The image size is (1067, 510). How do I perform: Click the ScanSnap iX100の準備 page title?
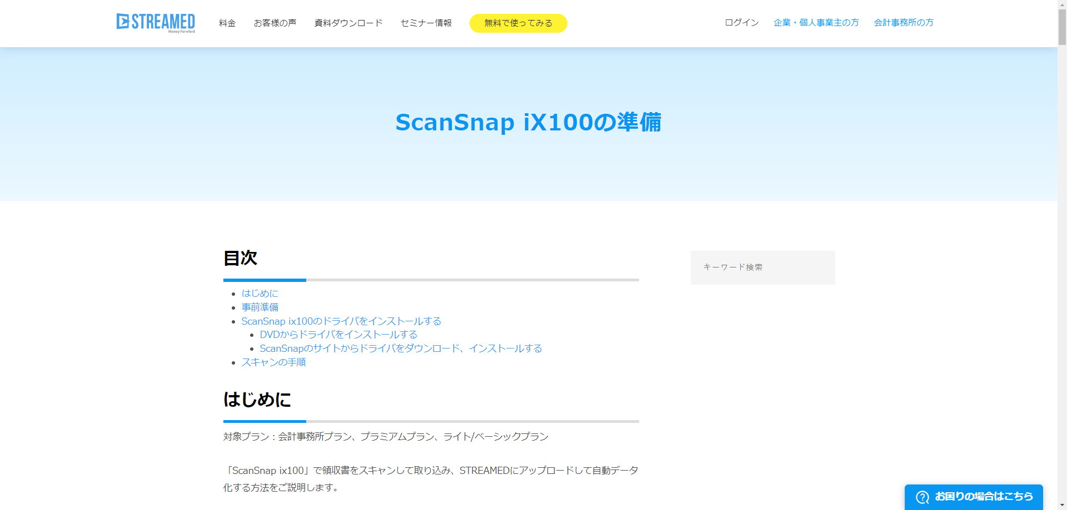click(528, 122)
